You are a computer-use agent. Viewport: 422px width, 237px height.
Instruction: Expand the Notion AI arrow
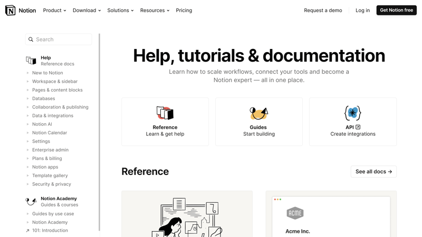pos(27,124)
